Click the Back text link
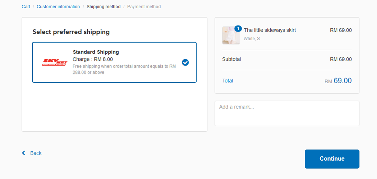The image size is (377, 179). tap(36, 153)
